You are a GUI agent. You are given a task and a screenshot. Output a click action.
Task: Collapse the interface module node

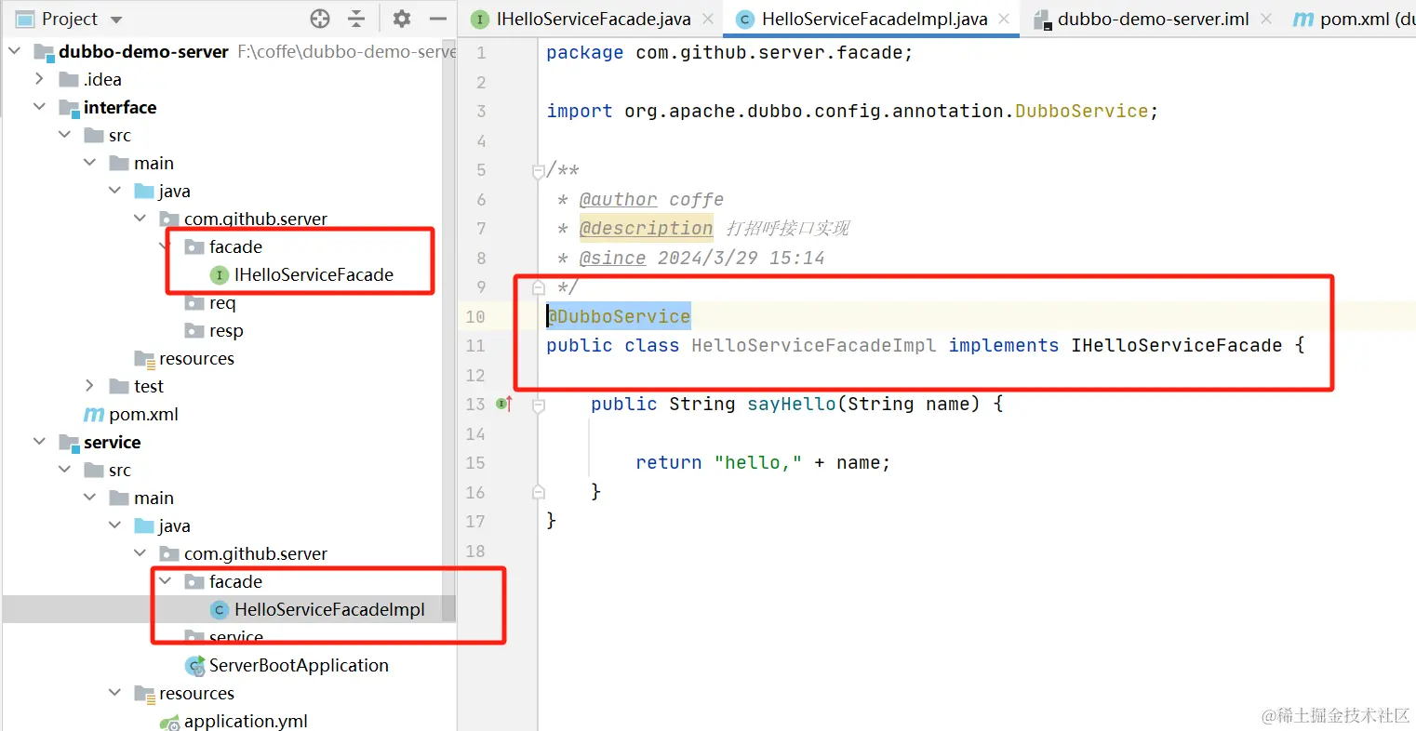pyautogui.click(x=39, y=107)
